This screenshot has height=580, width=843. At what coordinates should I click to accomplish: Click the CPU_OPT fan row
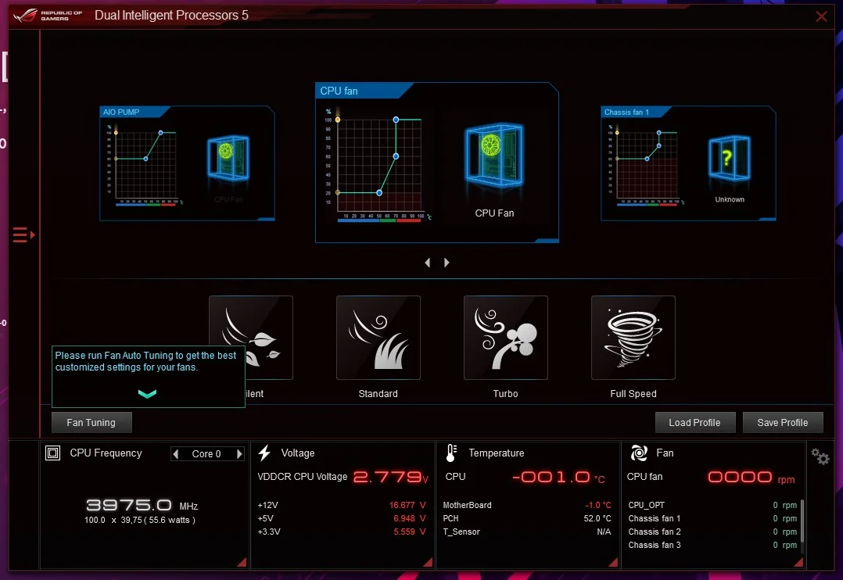712,505
